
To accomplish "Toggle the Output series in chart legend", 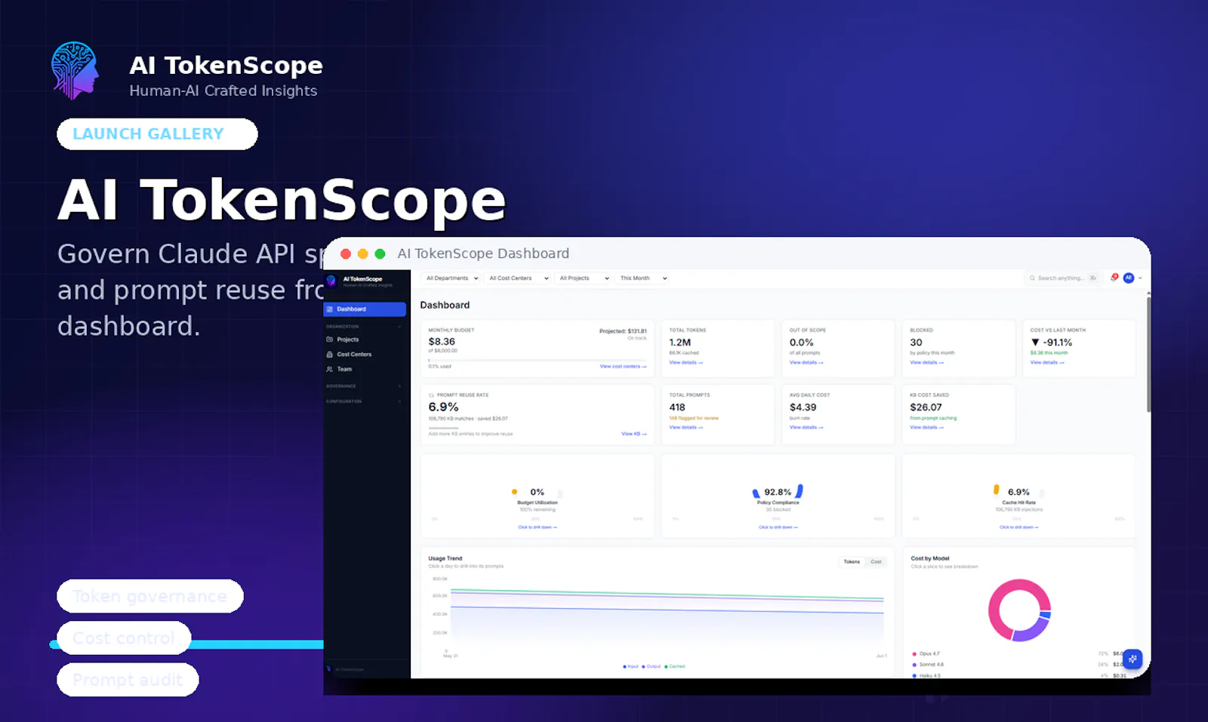I will [x=651, y=667].
